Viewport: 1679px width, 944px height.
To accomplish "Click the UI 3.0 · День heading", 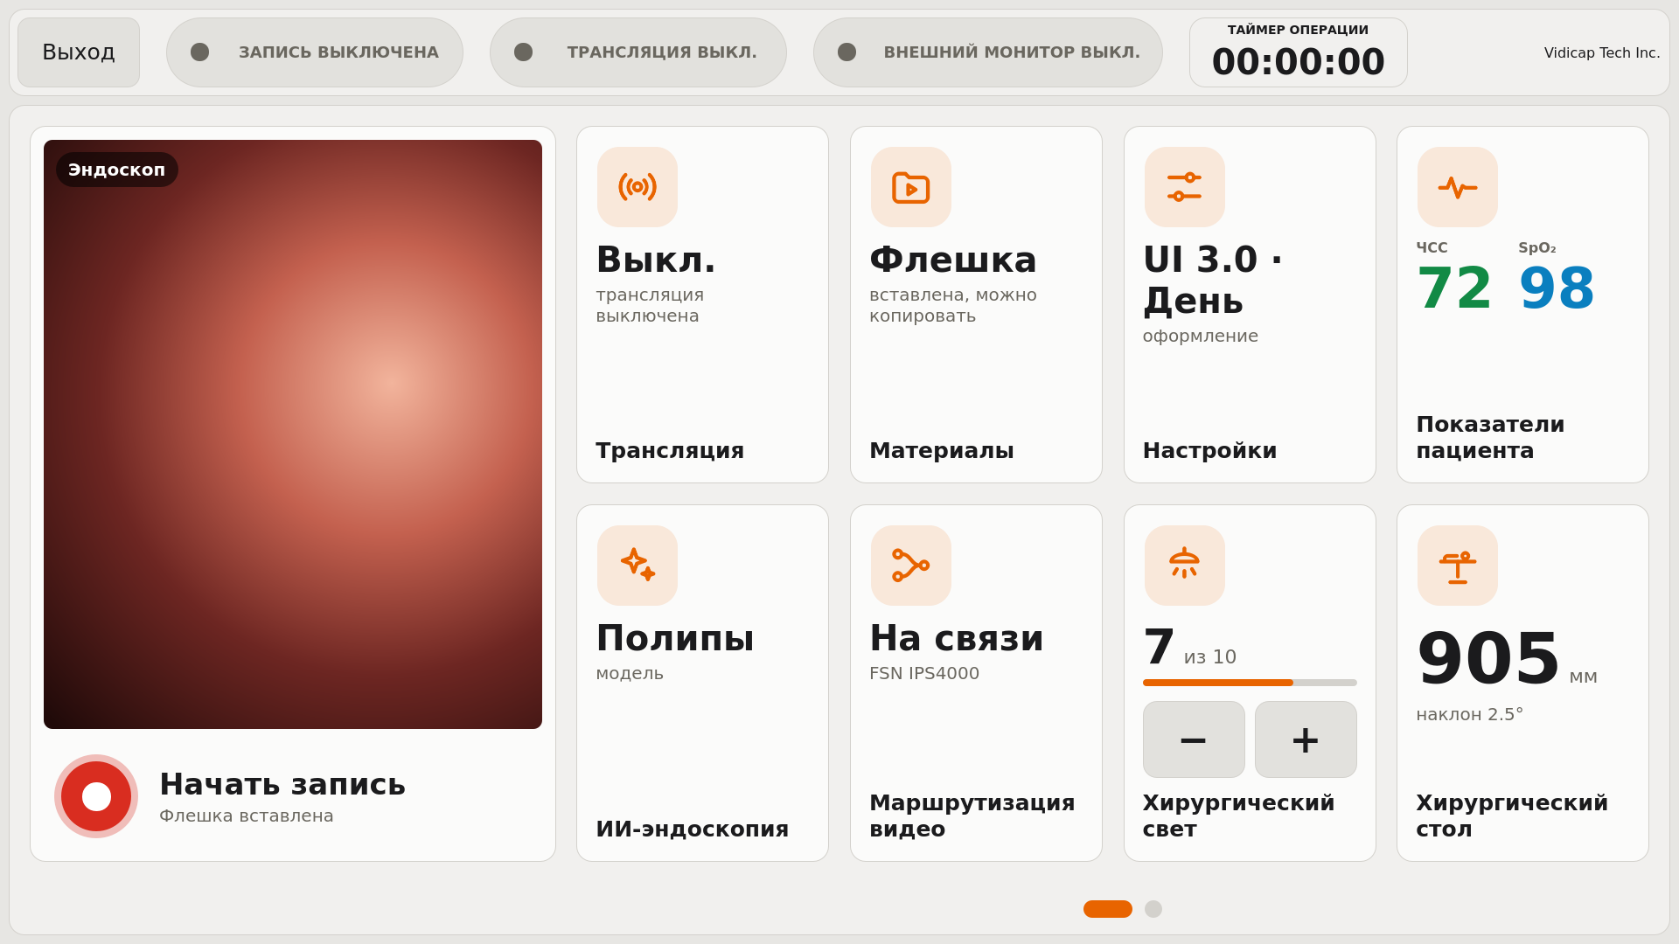I will (1213, 280).
